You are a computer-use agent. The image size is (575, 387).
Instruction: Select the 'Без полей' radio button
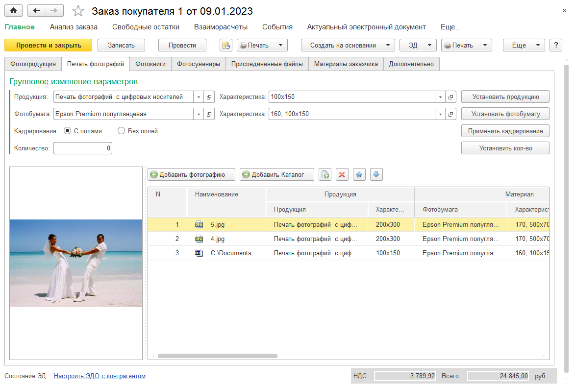coord(122,131)
